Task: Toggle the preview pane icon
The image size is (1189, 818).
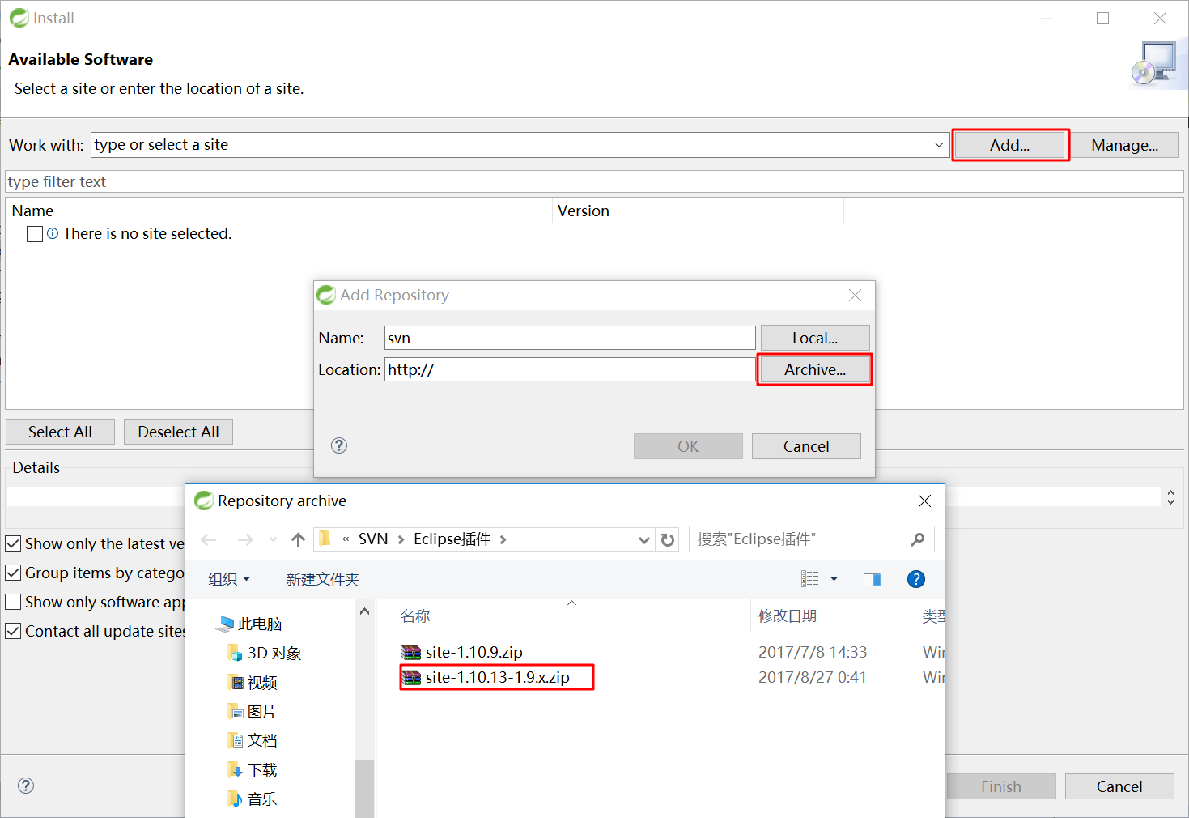Action: pos(873,579)
